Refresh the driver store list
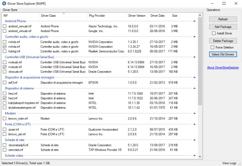Image resolution: width=242 pixels, height=166 pixels. pos(223,19)
